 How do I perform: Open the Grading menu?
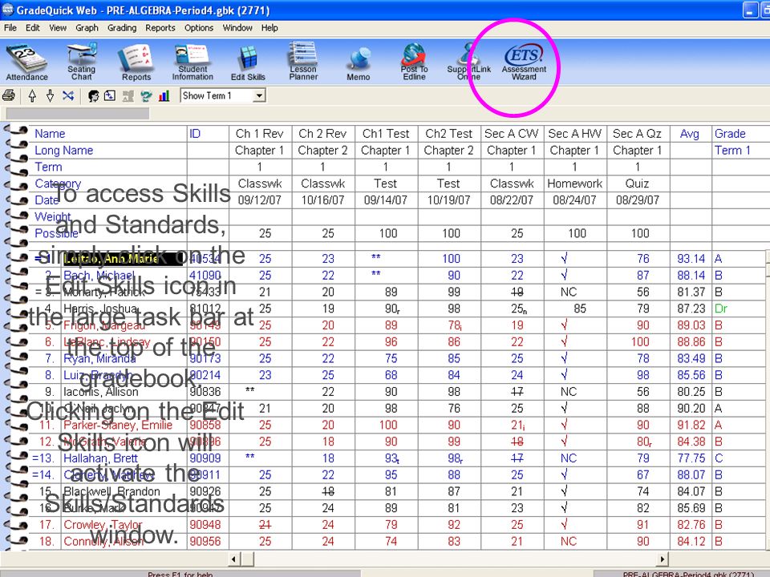[x=122, y=28]
